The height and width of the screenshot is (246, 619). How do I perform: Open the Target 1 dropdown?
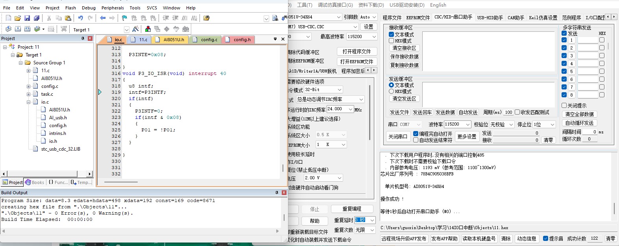126,30
